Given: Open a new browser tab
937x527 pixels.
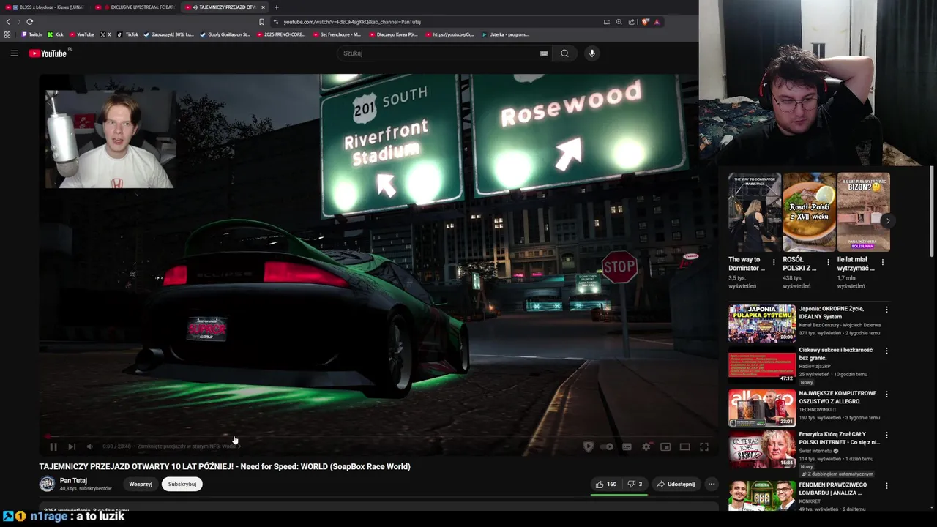Looking at the screenshot, I should [x=276, y=7].
